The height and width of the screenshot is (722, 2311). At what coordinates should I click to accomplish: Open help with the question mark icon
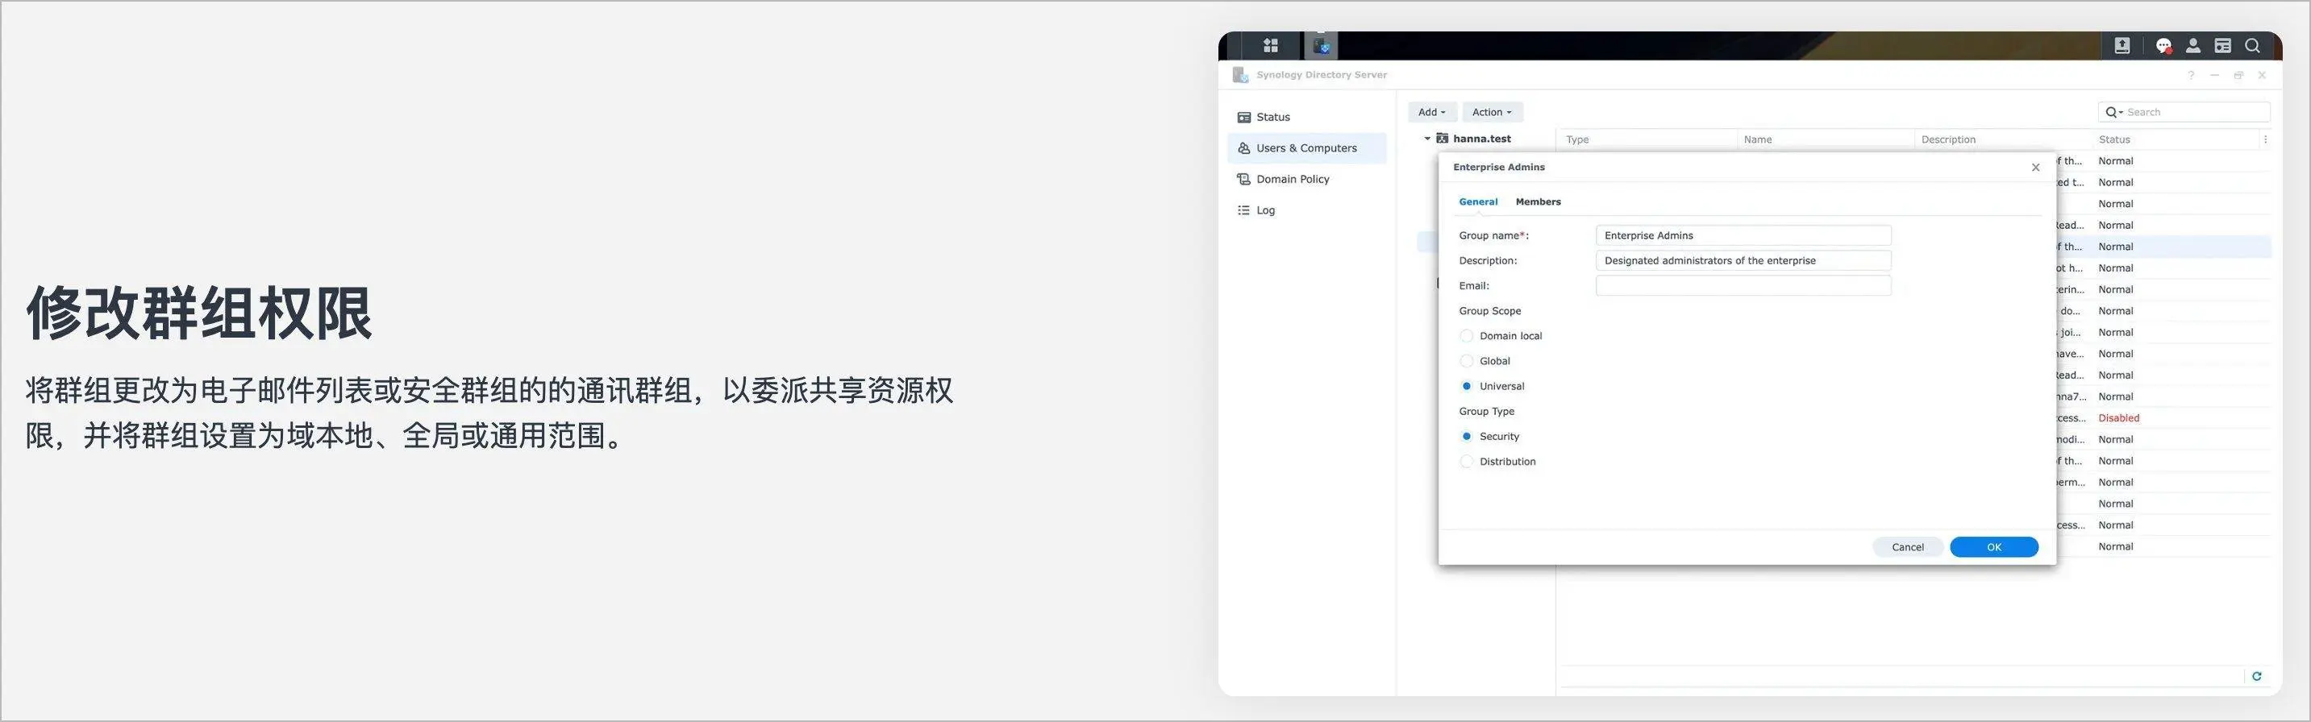(x=2191, y=75)
